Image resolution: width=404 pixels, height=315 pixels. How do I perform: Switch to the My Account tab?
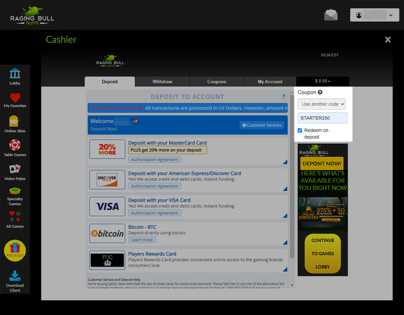[270, 82]
